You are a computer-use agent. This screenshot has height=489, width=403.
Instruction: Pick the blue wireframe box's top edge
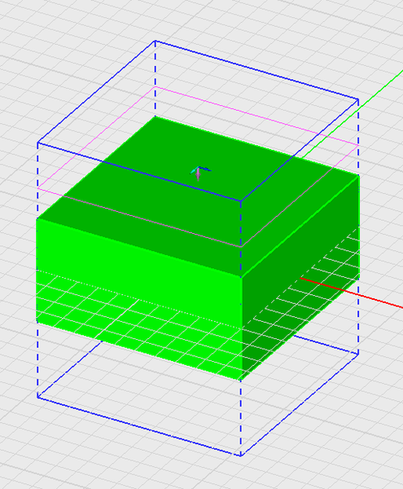point(257,70)
